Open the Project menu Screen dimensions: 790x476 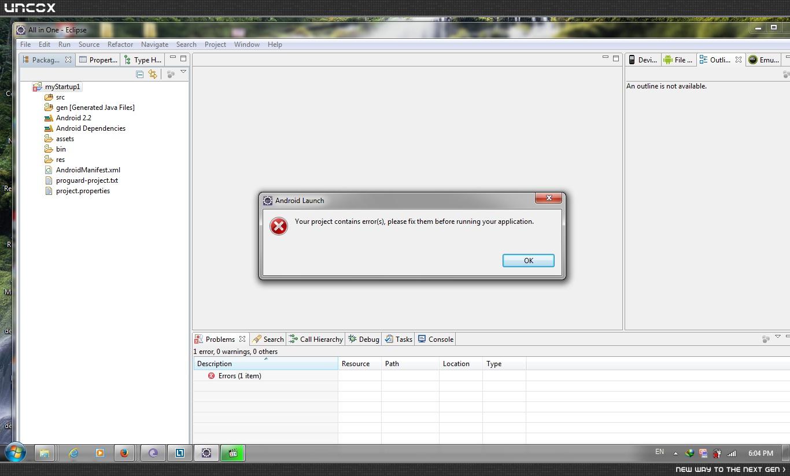pyautogui.click(x=215, y=45)
